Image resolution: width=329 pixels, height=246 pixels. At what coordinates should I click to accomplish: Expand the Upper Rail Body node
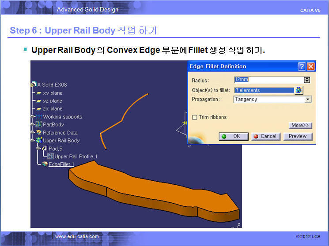coord(33,141)
